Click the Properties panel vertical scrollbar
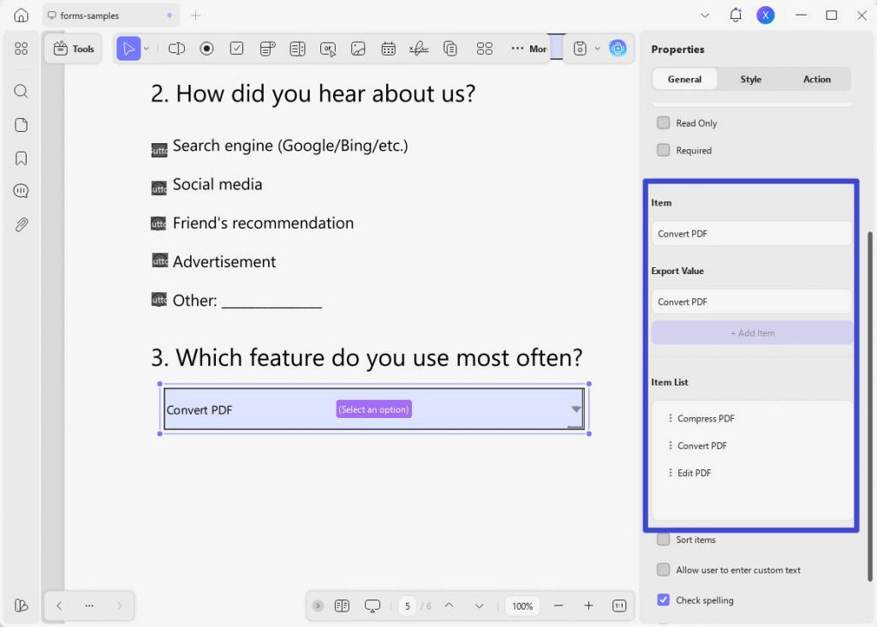The image size is (877, 627). point(870,407)
